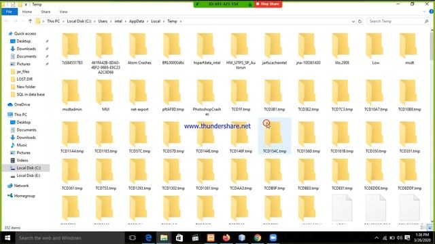
Task: Open the Zoom app in the taskbar
Action: tap(273, 238)
